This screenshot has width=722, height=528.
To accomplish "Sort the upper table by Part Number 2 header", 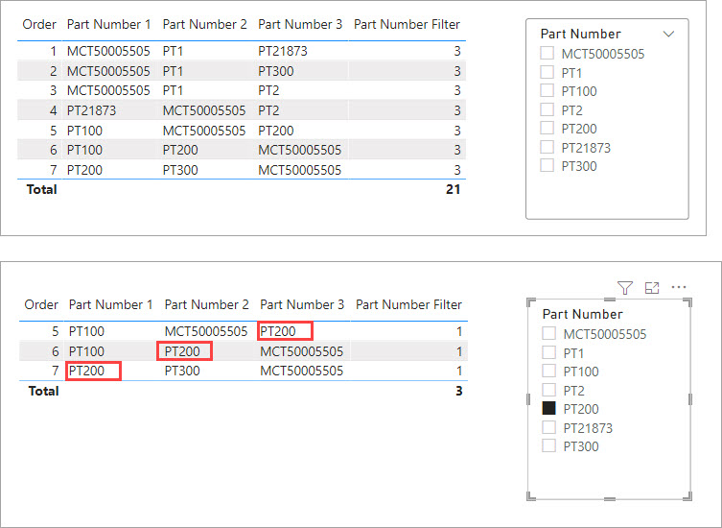I will [x=204, y=24].
